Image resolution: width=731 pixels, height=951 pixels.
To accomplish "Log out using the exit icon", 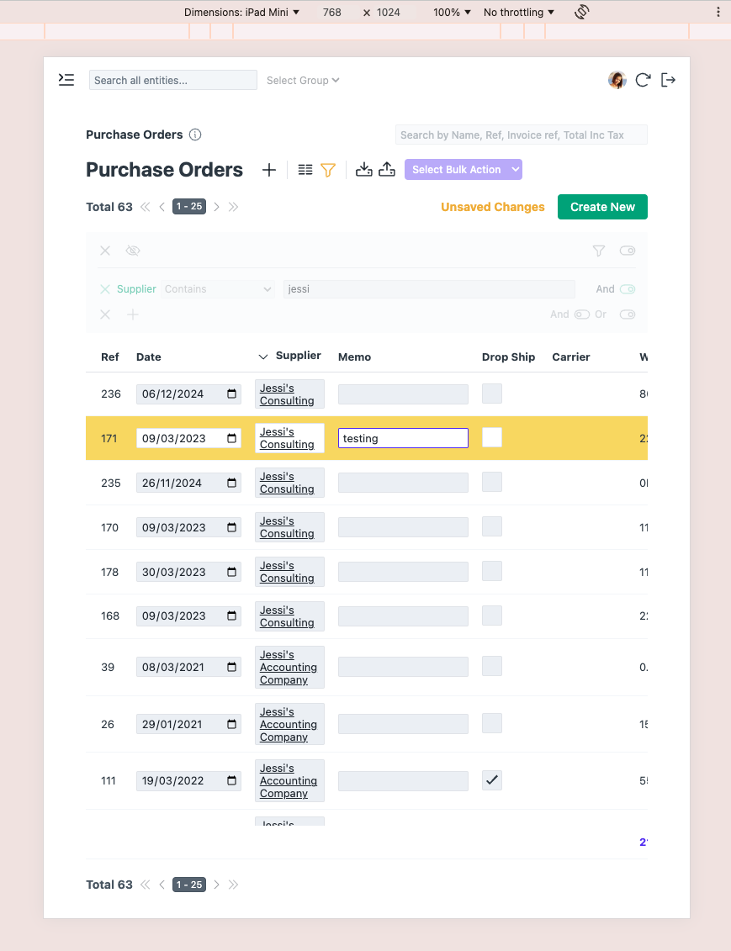I will point(668,80).
